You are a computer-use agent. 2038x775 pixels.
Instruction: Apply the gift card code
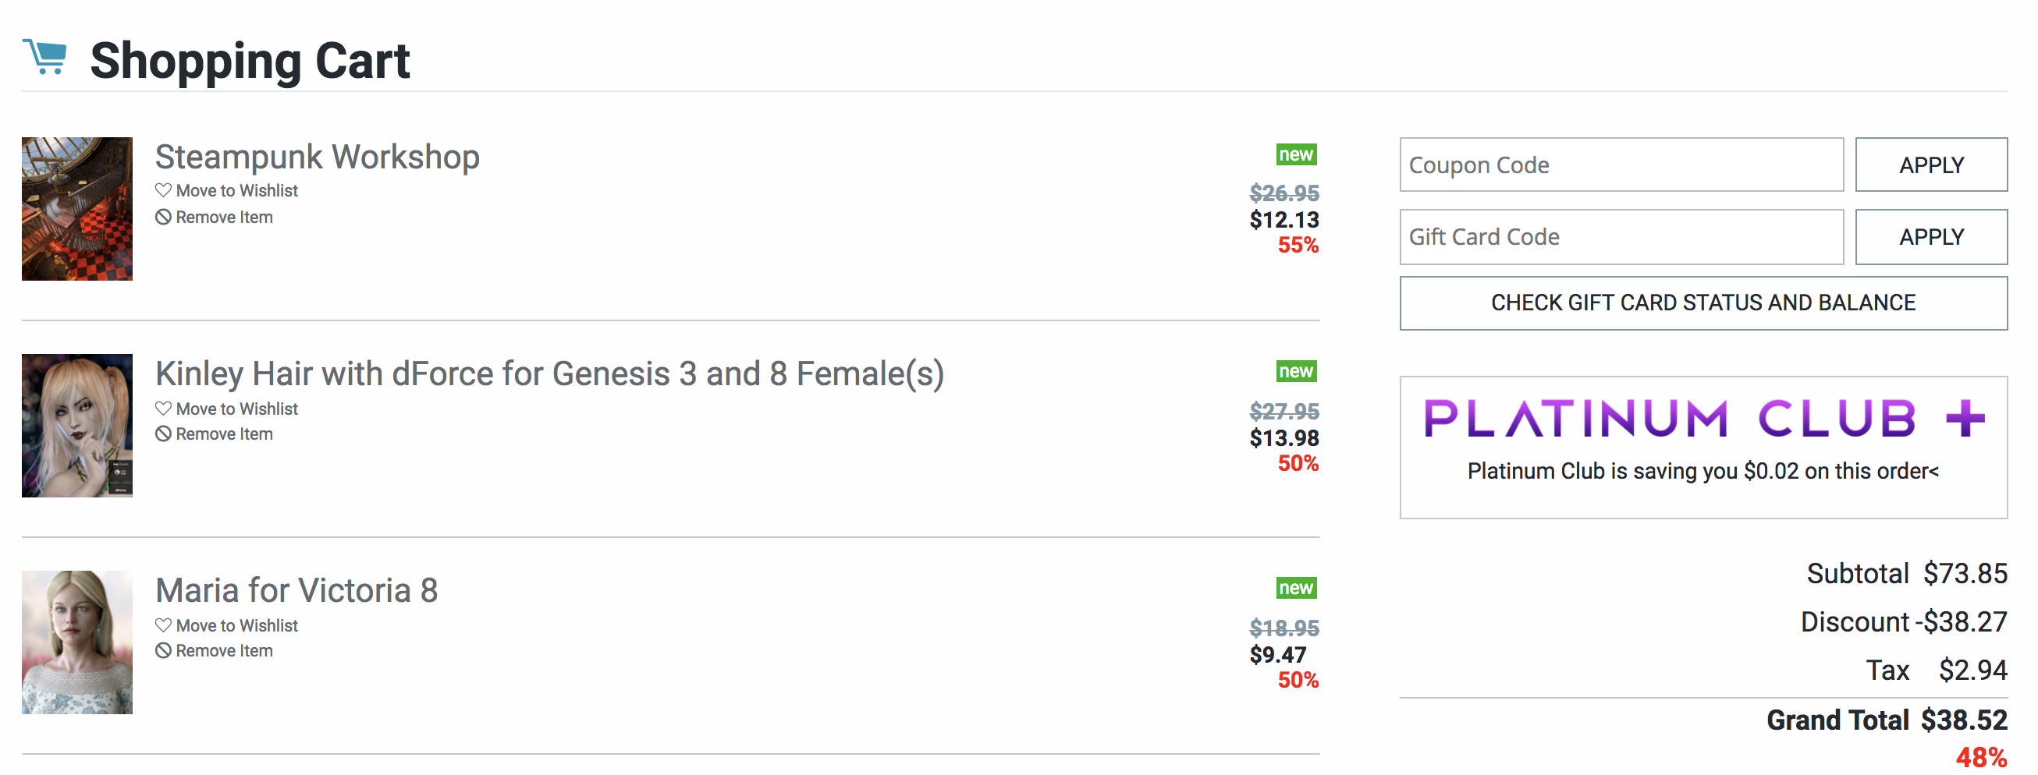point(1930,237)
